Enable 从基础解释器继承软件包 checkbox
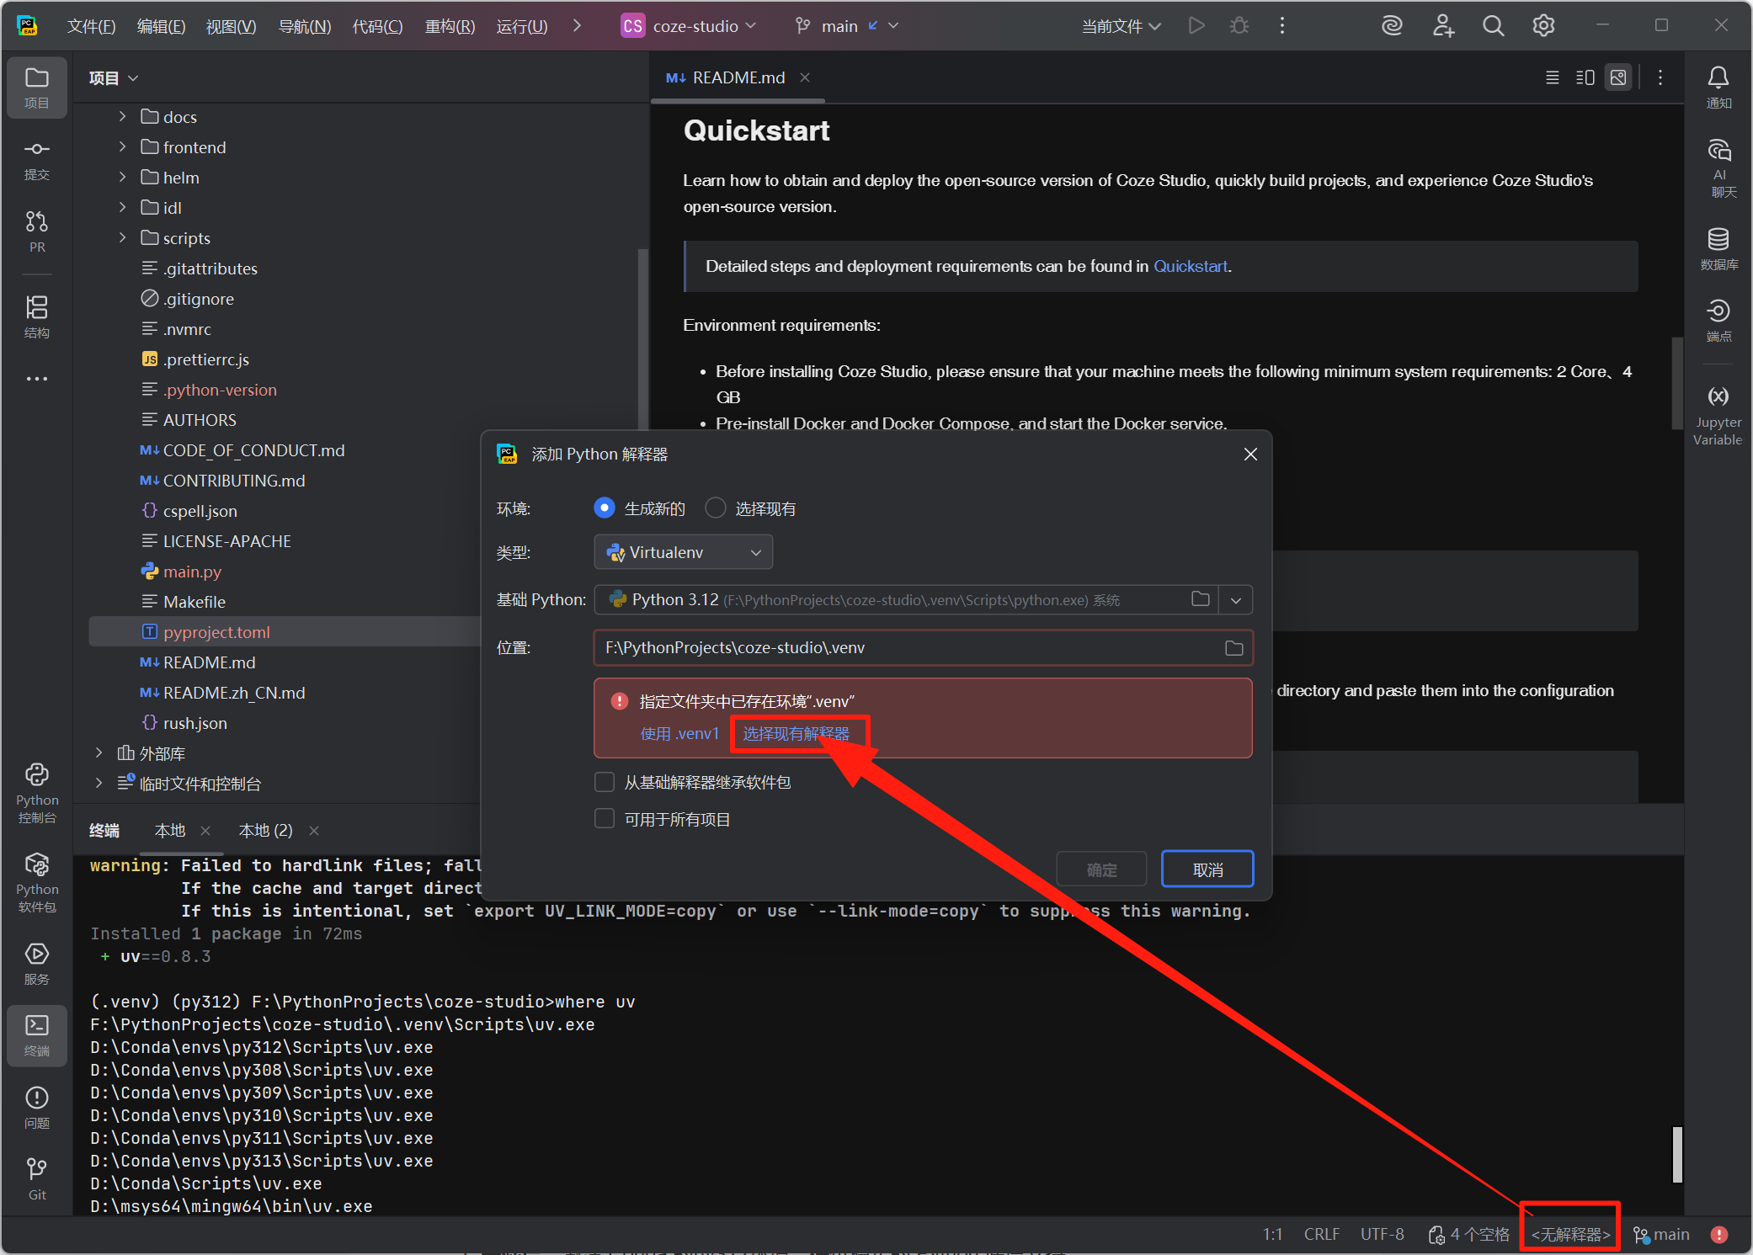The width and height of the screenshot is (1753, 1255). tap(604, 782)
